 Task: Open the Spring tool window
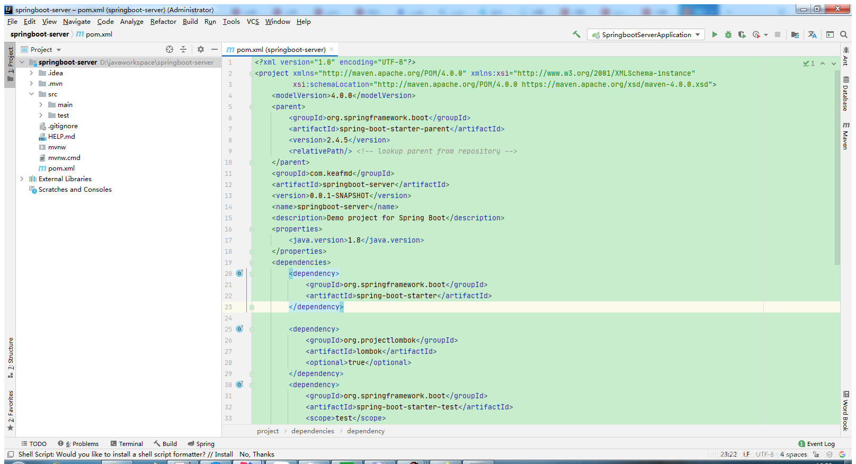(201, 444)
